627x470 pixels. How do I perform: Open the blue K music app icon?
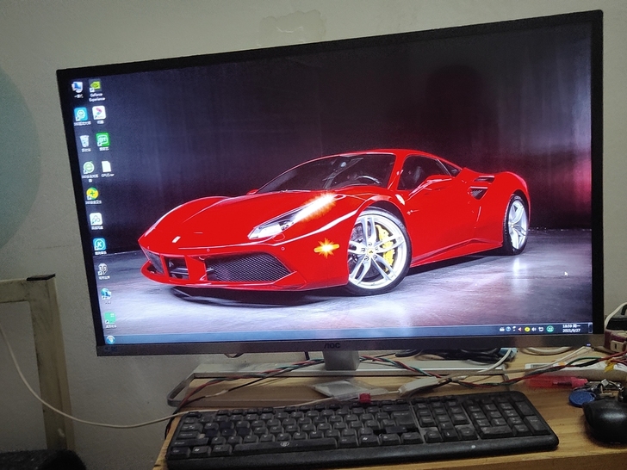(x=99, y=244)
